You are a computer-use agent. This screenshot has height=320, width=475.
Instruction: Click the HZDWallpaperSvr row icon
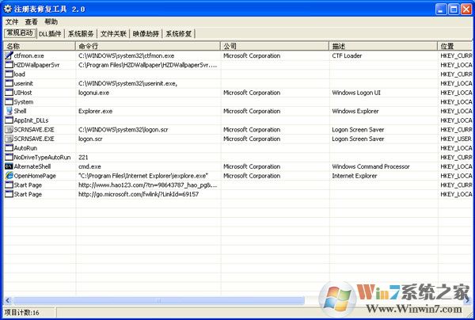[x=9, y=65]
